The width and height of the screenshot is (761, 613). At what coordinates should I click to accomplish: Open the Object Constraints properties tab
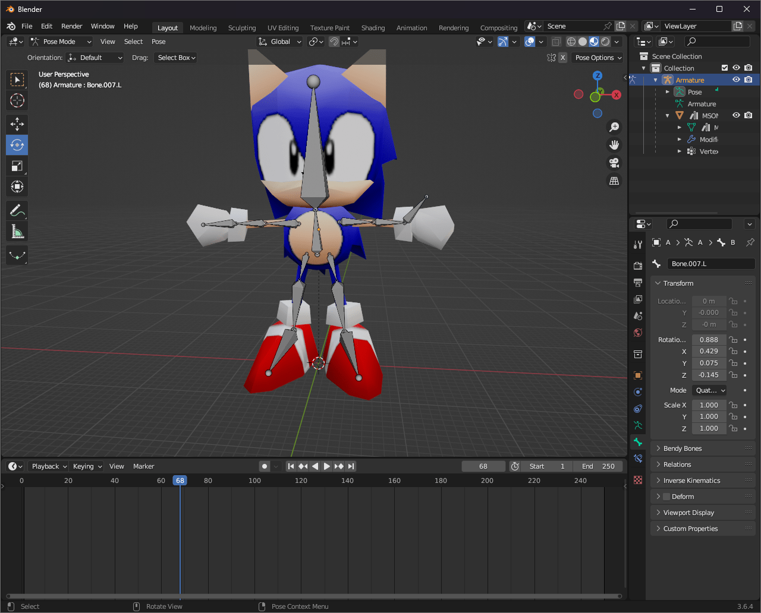[638, 409]
